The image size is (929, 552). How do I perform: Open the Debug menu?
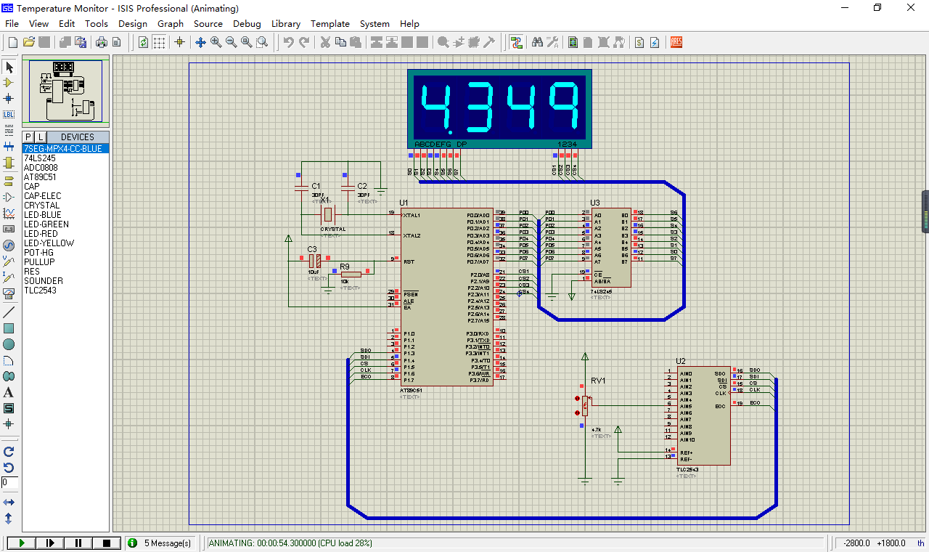click(247, 23)
